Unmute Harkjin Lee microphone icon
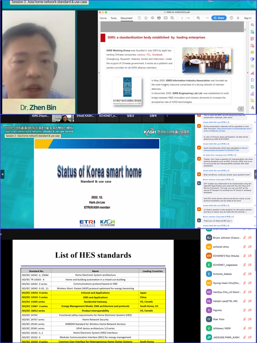Image resolution: width=257 pixels, height=343 pixels. click(x=244, y=301)
